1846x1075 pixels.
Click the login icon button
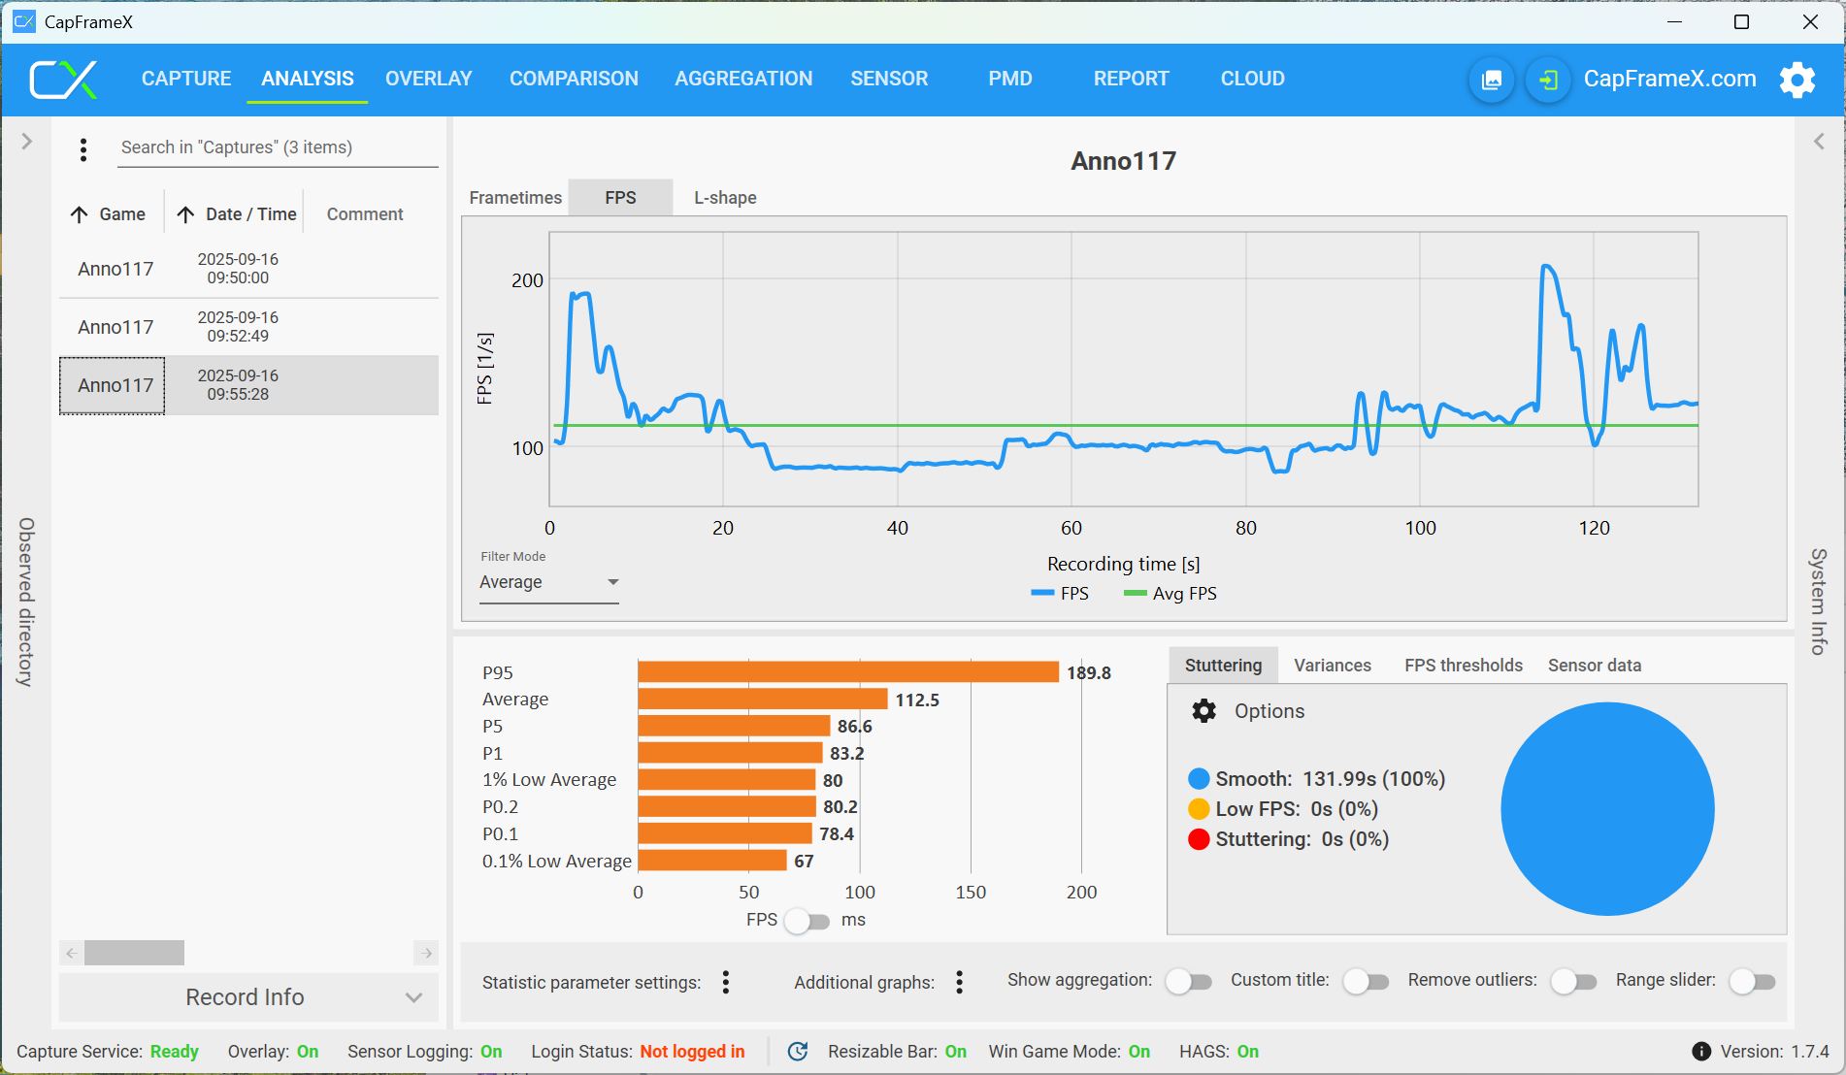pos(1548,80)
